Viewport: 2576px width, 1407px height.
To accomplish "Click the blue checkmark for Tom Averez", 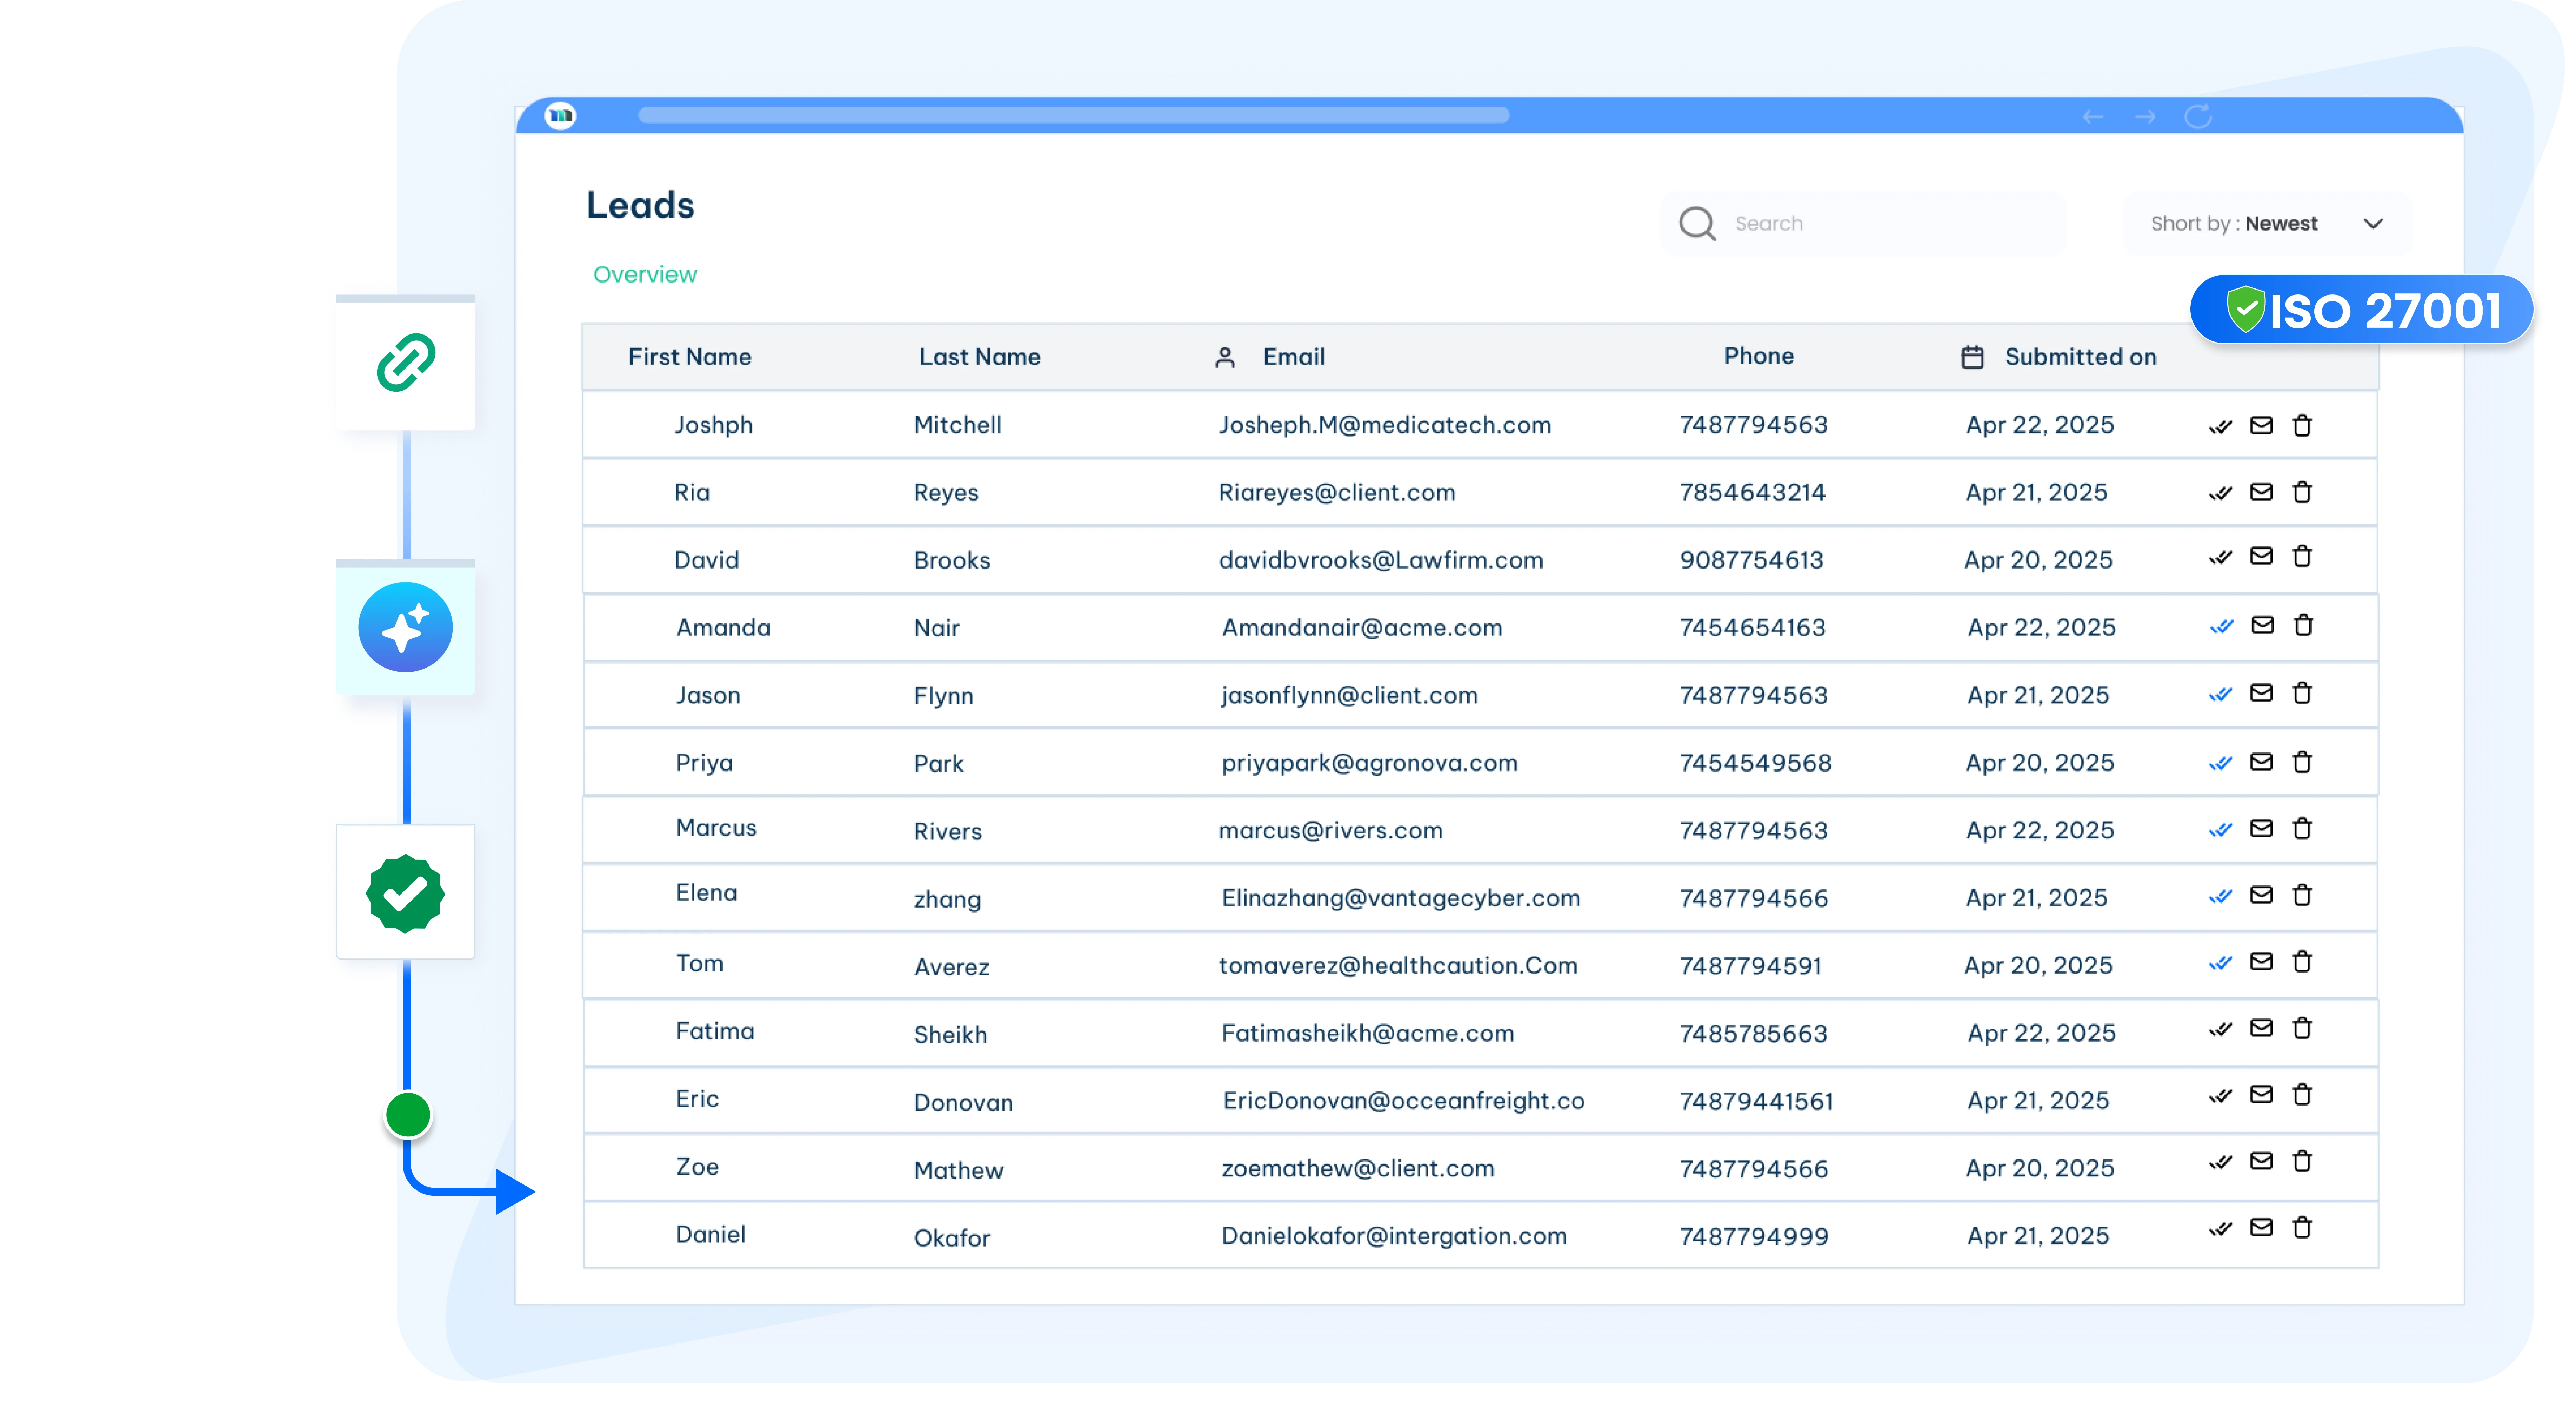I will point(2220,963).
